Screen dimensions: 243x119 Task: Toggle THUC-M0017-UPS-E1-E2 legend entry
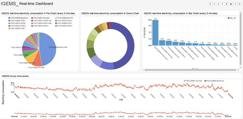coord(41,21)
